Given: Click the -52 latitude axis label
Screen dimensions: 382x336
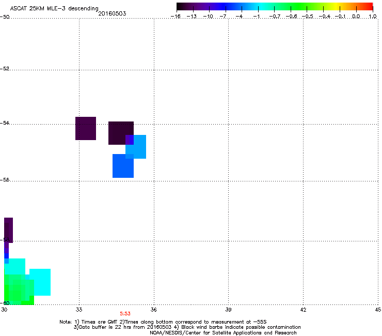Looking at the screenshot, I should point(5,69).
